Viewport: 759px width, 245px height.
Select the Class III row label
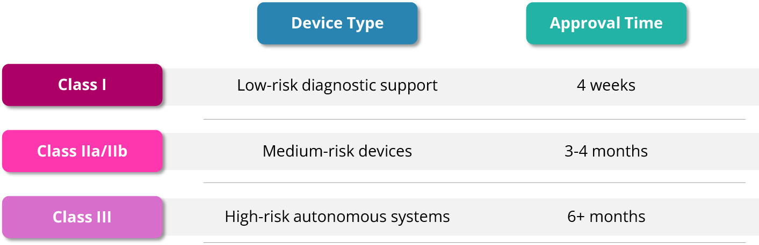(x=82, y=217)
